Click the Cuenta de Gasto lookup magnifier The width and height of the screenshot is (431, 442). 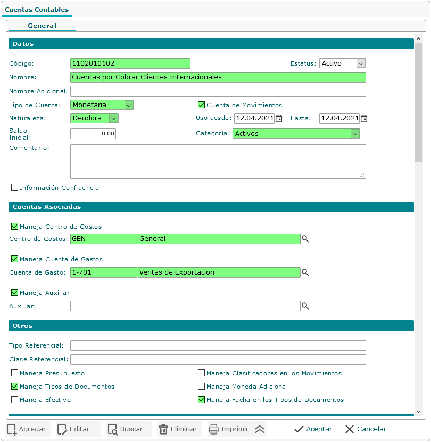tap(305, 272)
